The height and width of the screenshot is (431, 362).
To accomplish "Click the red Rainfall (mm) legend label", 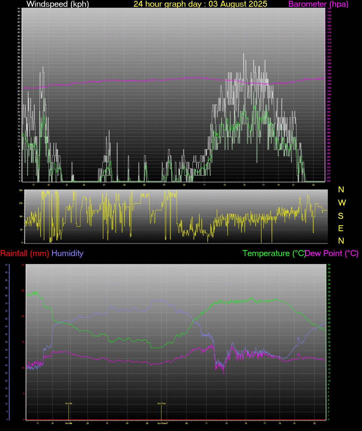I will point(25,253).
